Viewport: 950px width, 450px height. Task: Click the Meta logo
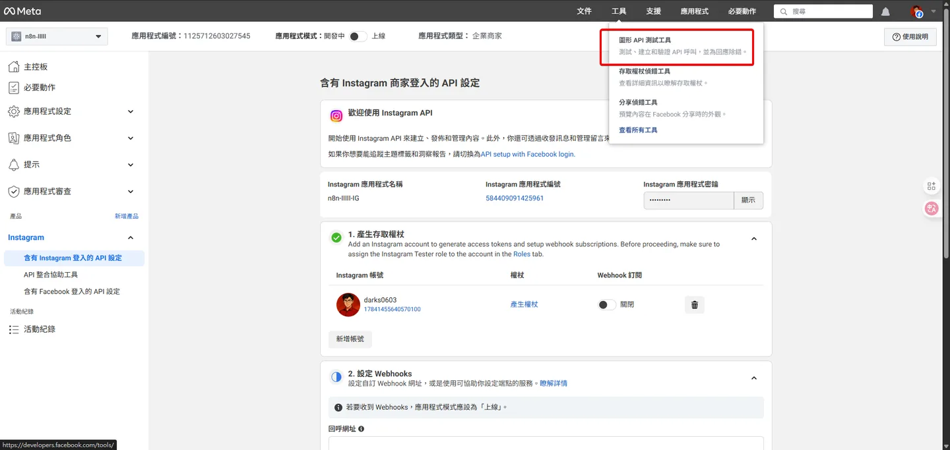22,11
